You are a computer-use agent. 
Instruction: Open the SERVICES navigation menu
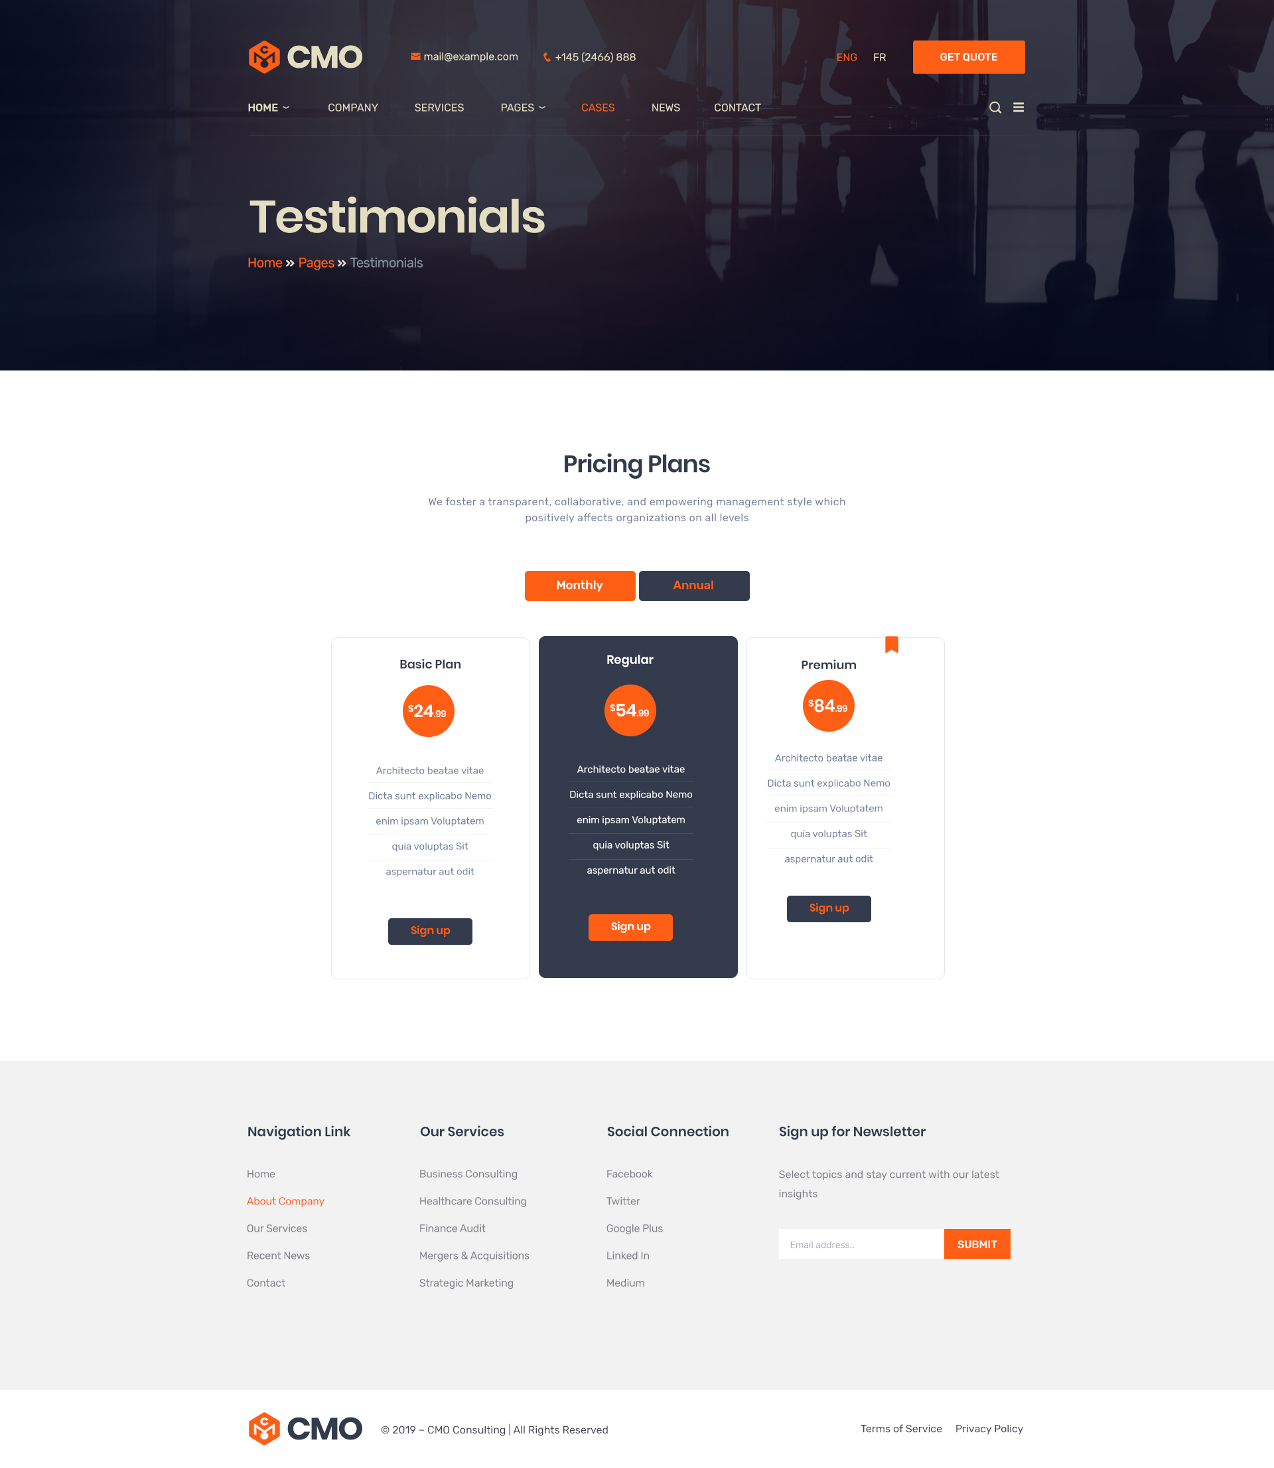click(438, 108)
